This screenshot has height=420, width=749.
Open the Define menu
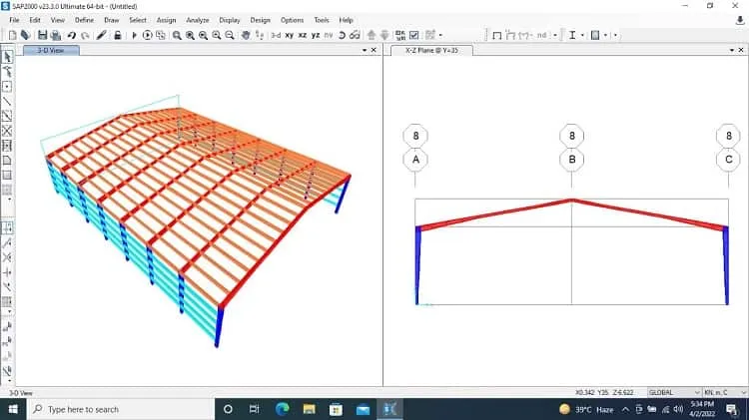coord(84,20)
